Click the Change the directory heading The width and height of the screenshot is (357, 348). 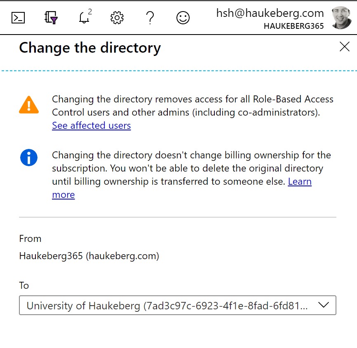click(x=90, y=48)
